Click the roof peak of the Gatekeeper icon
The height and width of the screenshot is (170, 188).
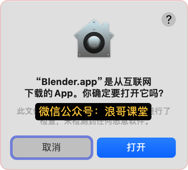tap(94, 22)
